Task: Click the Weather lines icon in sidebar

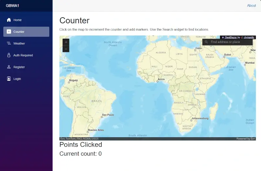Action: (9, 43)
